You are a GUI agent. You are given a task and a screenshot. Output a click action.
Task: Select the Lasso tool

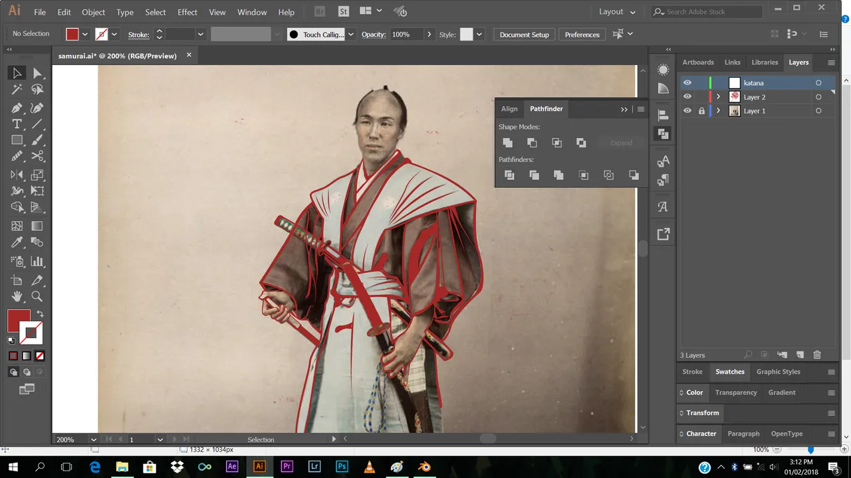pyautogui.click(x=38, y=90)
